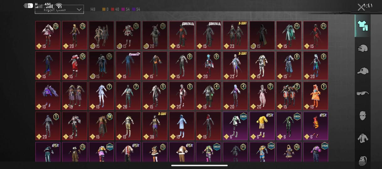Choose the outfit with CBS25 badge
Viewport: 382px width, 169px height.
tap(235, 126)
